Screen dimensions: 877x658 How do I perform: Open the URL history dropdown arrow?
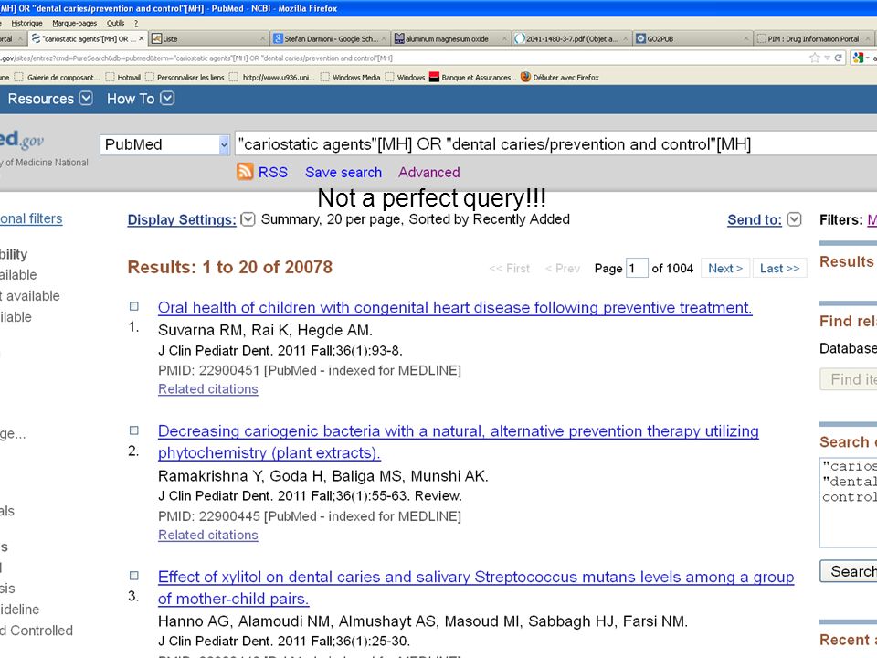click(x=827, y=58)
